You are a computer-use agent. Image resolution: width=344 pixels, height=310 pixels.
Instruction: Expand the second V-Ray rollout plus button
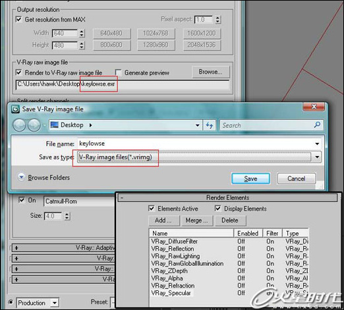tap(16, 258)
